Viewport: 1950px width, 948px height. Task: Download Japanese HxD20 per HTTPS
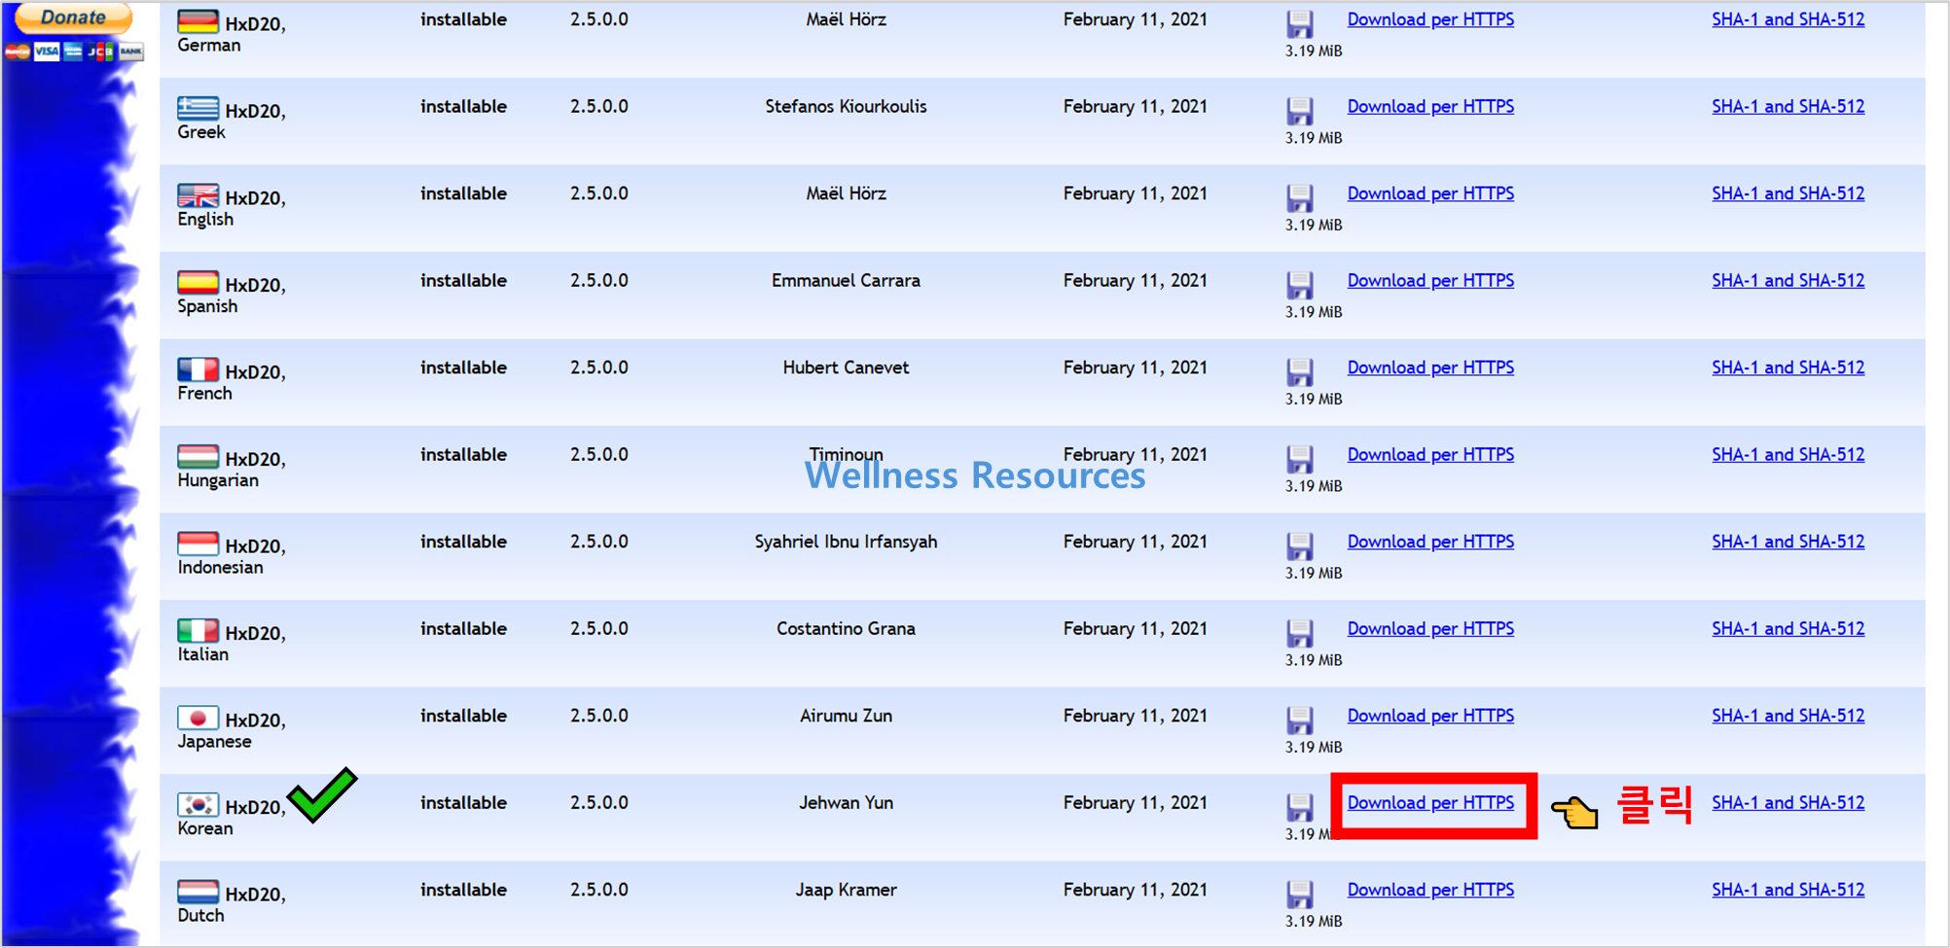[x=1430, y=716]
